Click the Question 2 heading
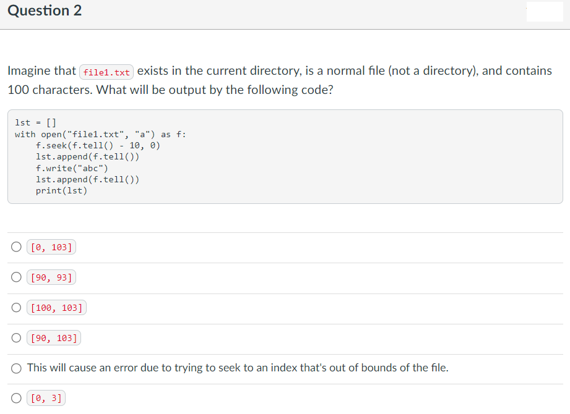Viewport: 570px width, 414px height. tap(44, 11)
